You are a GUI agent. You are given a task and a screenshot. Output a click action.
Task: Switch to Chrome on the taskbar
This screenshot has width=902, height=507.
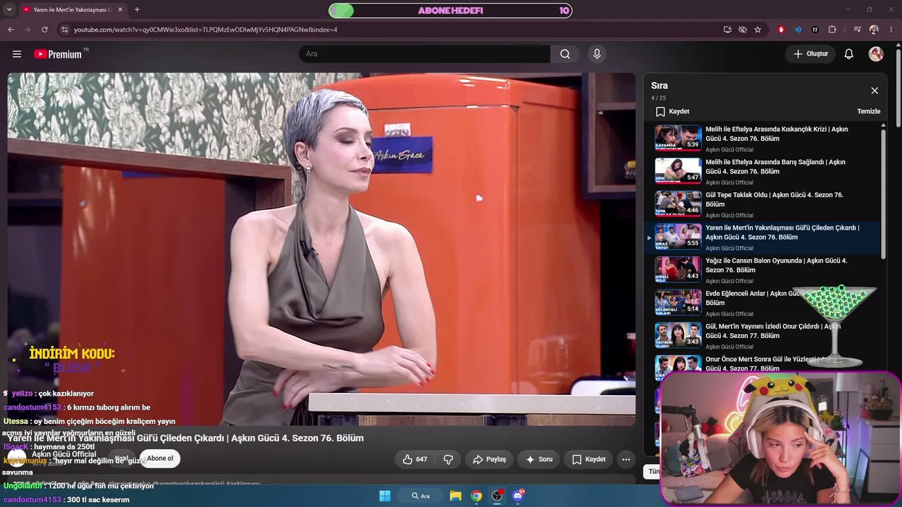[x=476, y=496]
